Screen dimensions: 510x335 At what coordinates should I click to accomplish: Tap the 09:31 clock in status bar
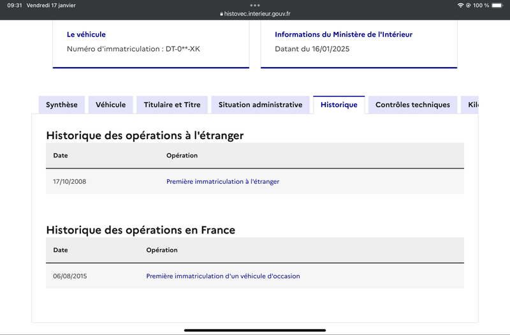coord(15,5)
